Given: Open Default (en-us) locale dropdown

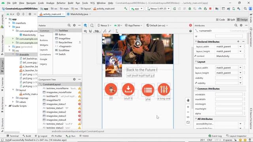Looking at the screenshot, I should pyautogui.click(x=157, y=25).
